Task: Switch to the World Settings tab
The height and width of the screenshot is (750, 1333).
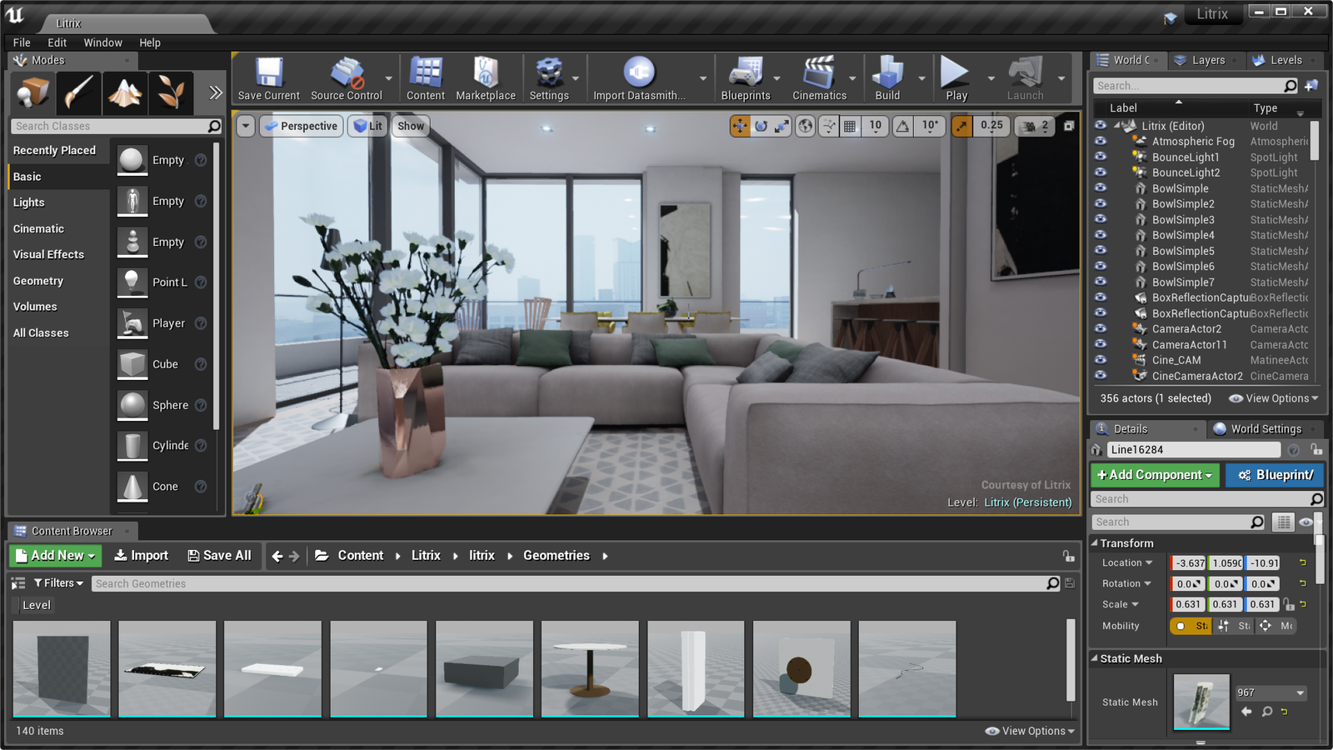Action: pos(1265,428)
